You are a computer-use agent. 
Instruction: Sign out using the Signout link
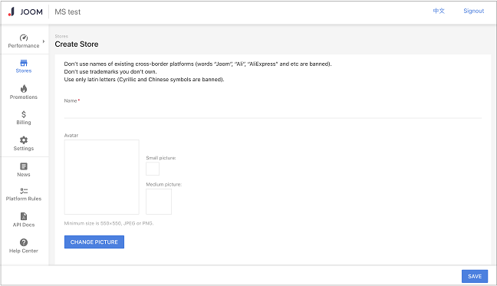[x=473, y=11]
